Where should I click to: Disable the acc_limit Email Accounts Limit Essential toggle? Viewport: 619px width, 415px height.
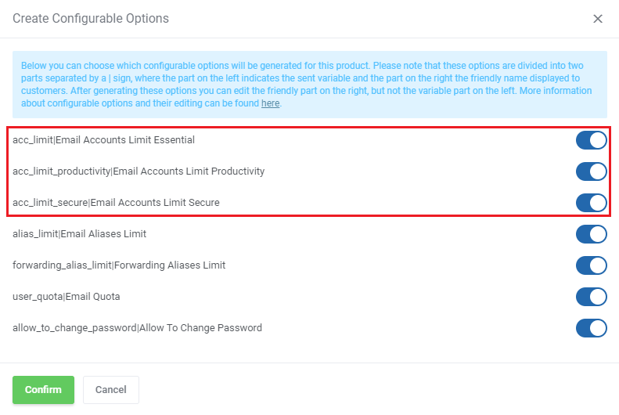tap(591, 140)
